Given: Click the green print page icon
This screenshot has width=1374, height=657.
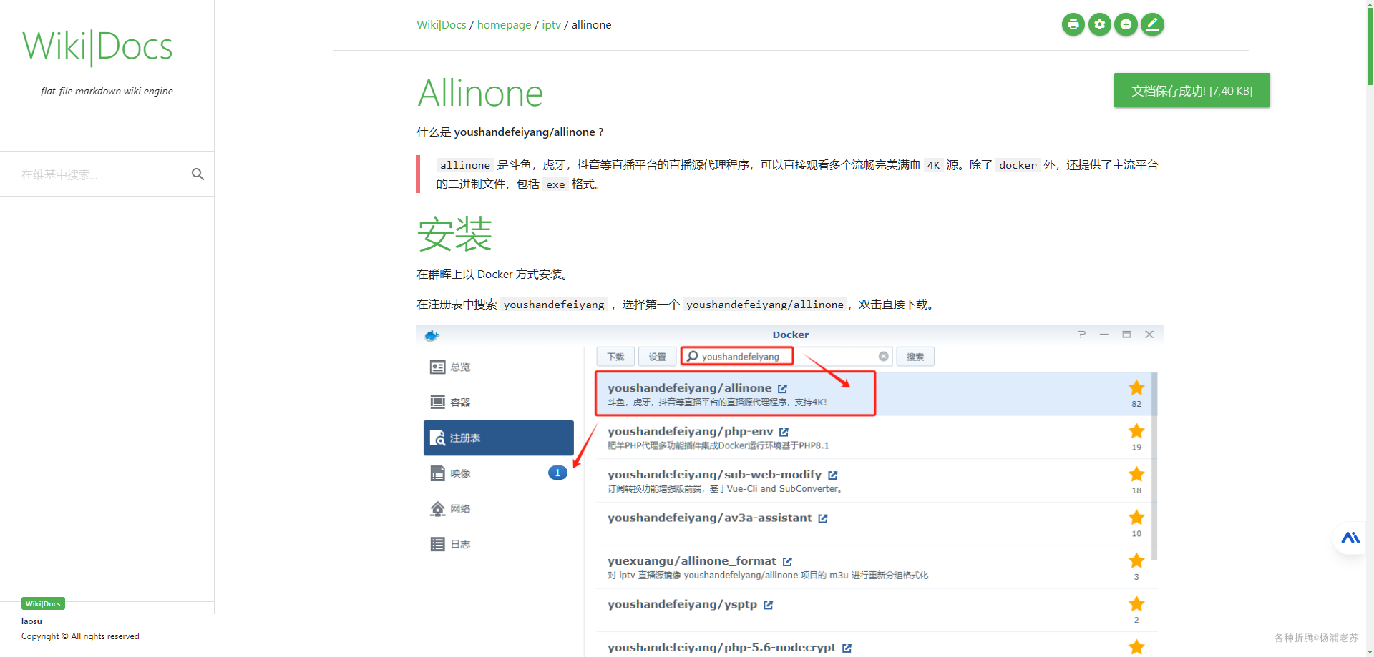Looking at the screenshot, I should click(x=1073, y=24).
